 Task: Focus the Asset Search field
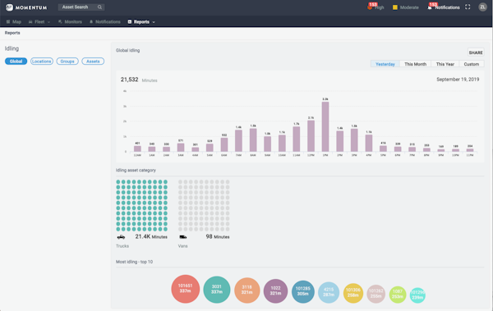[x=81, y=7]
